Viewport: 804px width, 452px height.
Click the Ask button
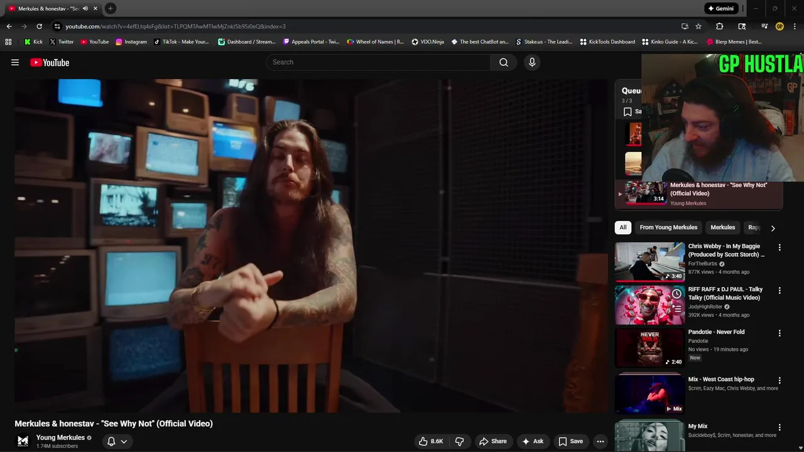click(x=533, y=441)
